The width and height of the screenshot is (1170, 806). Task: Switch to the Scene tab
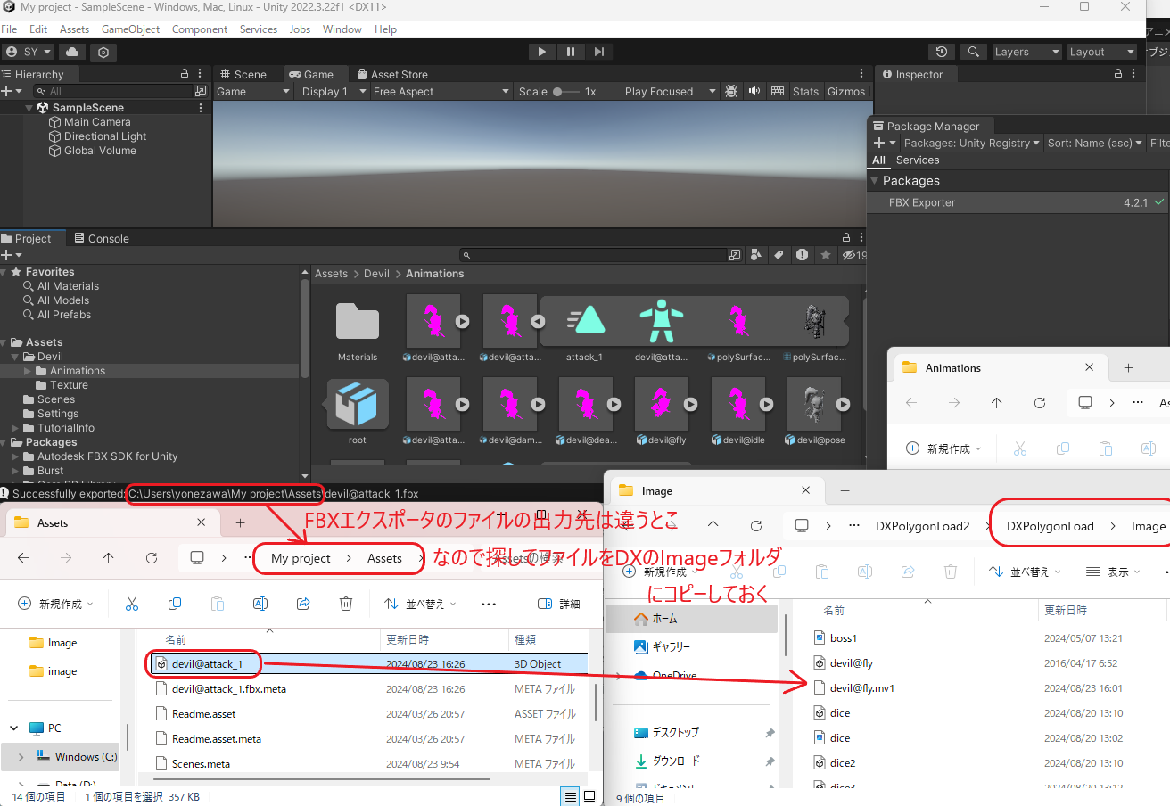(x=243, y=74)
